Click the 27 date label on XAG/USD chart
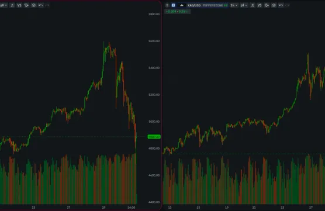This screenshot has width=325, height=211. click(x=311, y=207)
